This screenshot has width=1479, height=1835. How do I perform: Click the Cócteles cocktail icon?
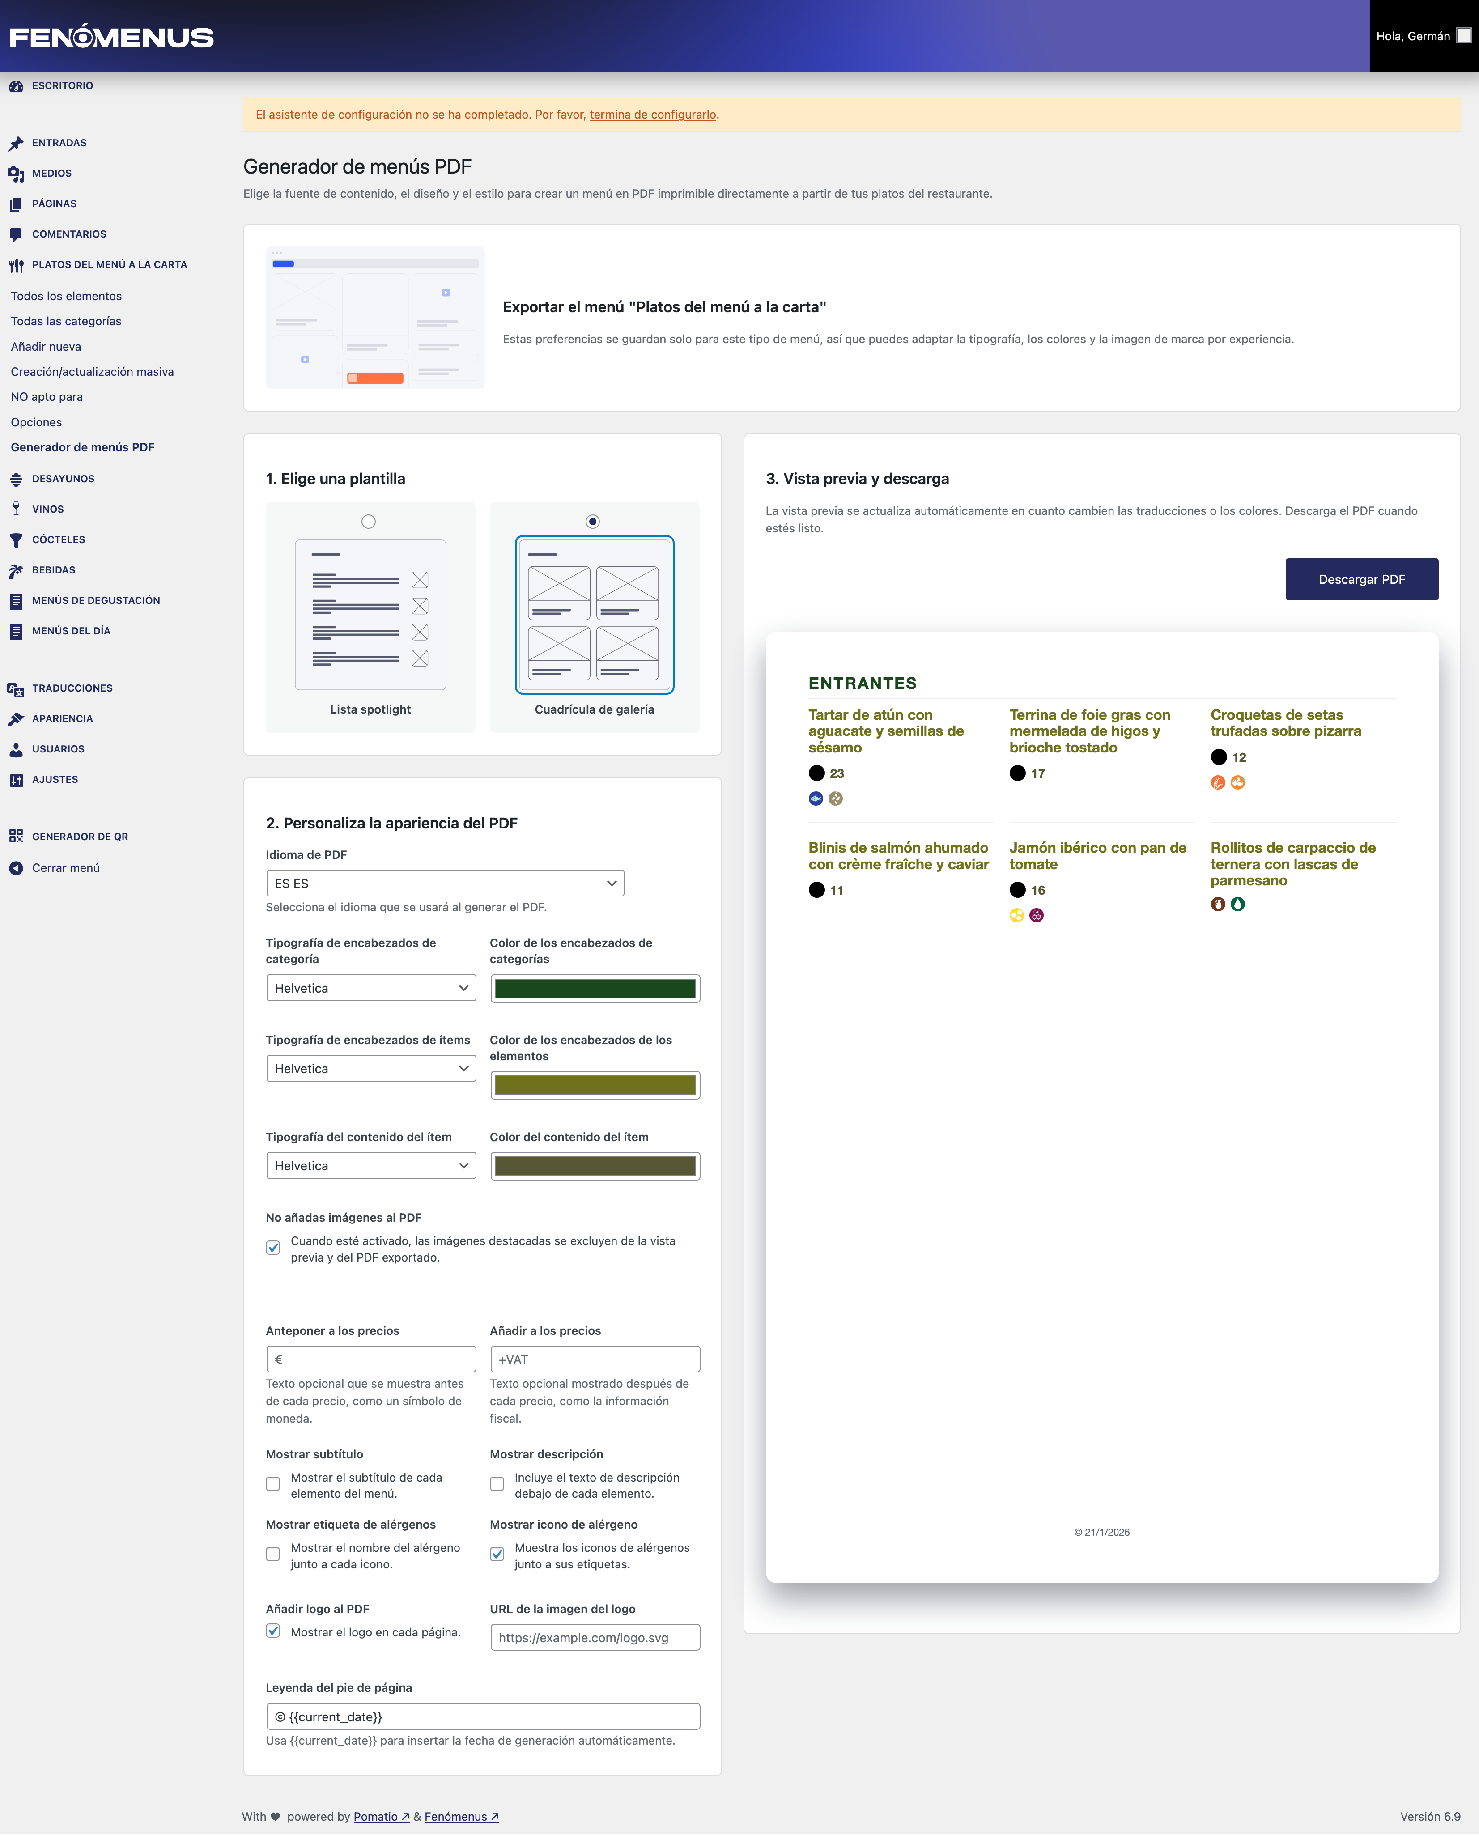15,540
